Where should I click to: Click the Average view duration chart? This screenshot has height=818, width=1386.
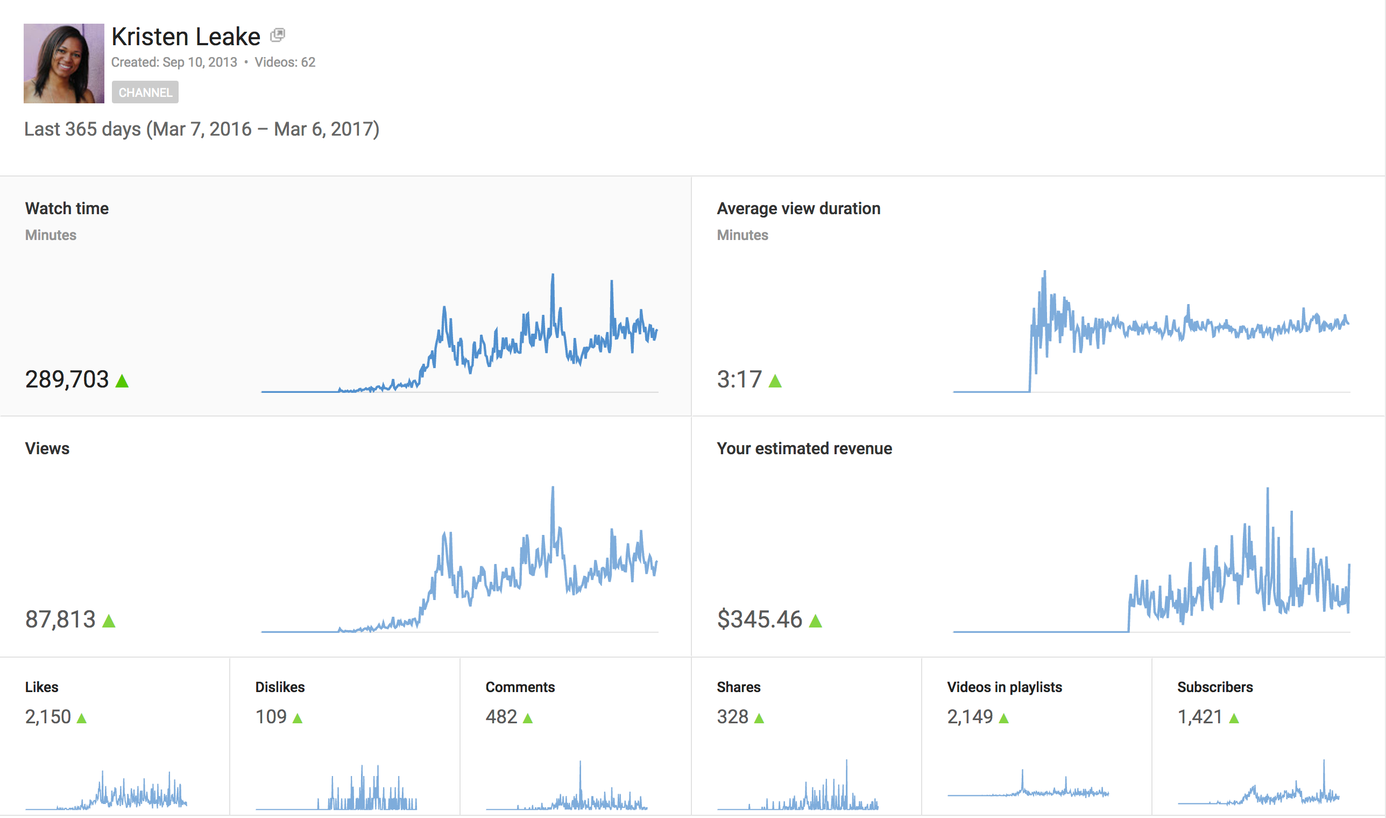click(x=1152, y=332)
